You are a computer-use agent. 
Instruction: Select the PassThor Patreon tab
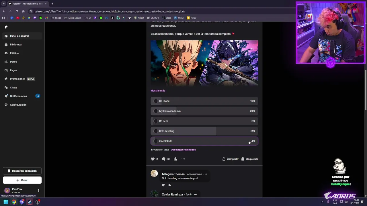tap(28, 4)
